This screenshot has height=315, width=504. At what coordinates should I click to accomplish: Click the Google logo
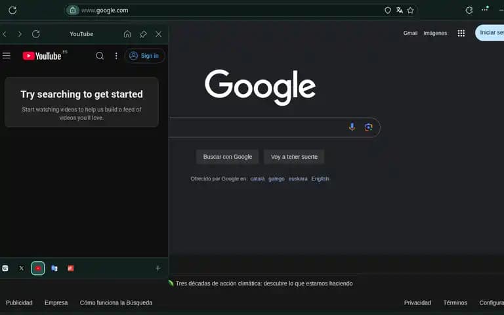[261, 87]
